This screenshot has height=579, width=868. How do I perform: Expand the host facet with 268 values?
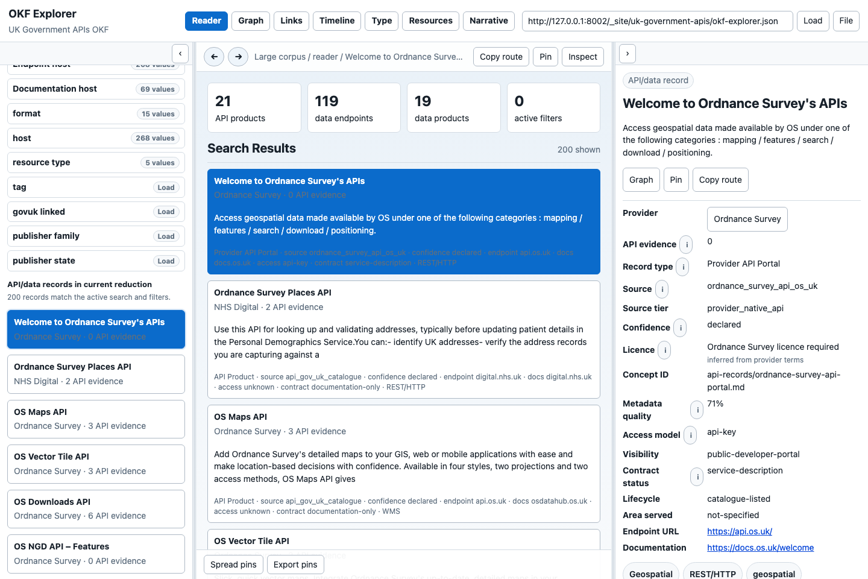[x=96, y=138]
